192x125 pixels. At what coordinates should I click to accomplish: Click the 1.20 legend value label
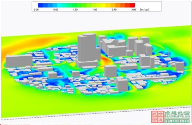pyautogui.click(x=75, y=10)
